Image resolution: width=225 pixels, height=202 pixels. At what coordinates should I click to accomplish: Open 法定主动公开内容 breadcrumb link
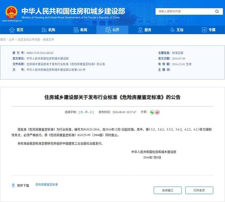(29, 40)
